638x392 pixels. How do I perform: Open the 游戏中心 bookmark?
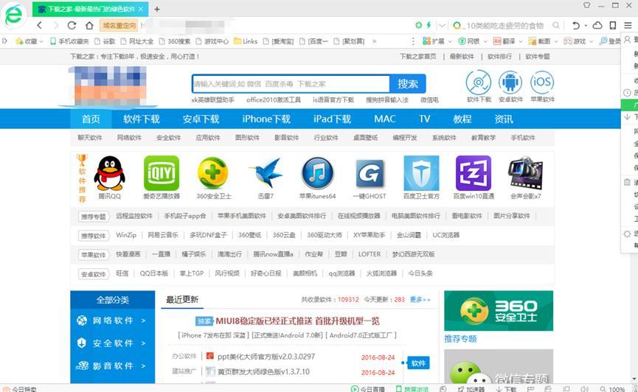(x=212, y=41)
